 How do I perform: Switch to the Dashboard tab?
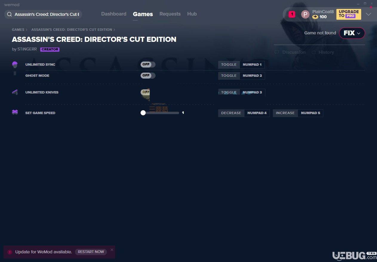(114, 14)
